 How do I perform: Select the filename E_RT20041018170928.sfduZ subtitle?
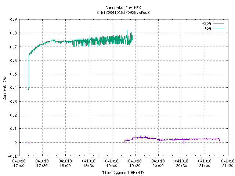click(123, 12)
